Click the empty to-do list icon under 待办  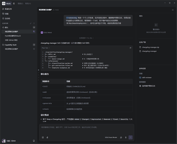tap(156, 25)
